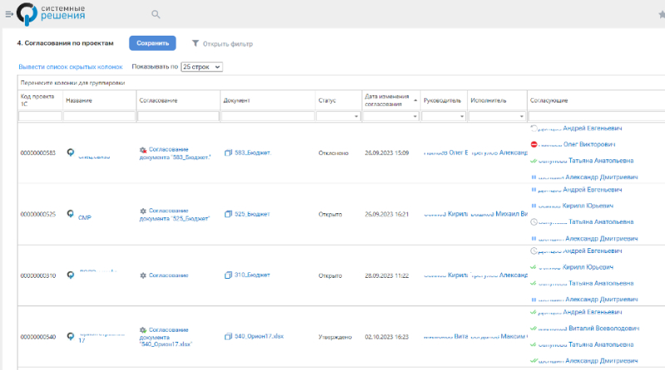Click the Код проекта 1С filter field
The width and height of the screenshot is (665, 370).
click(40, 117)
